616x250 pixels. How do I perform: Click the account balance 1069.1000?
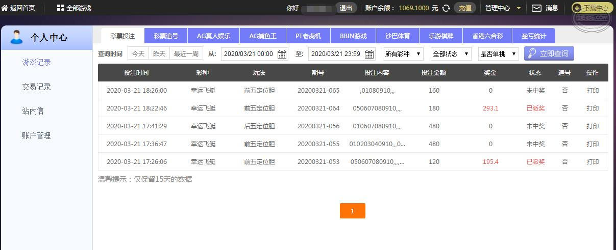(x=414, y=8)
